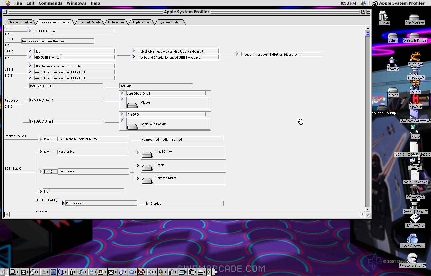Open the application switcher menu

click(x=398, y=3)
